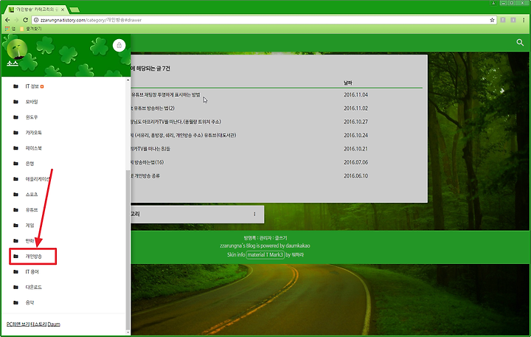Click the 날짜 column header
The width and height of the screenshot is (531, 337).
pos(348,83)
